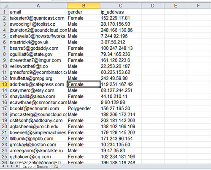The height and width of the screenshot is (170, 211).
Task: Select cell bcookf@technorati.com
Action: pos(38,108)
